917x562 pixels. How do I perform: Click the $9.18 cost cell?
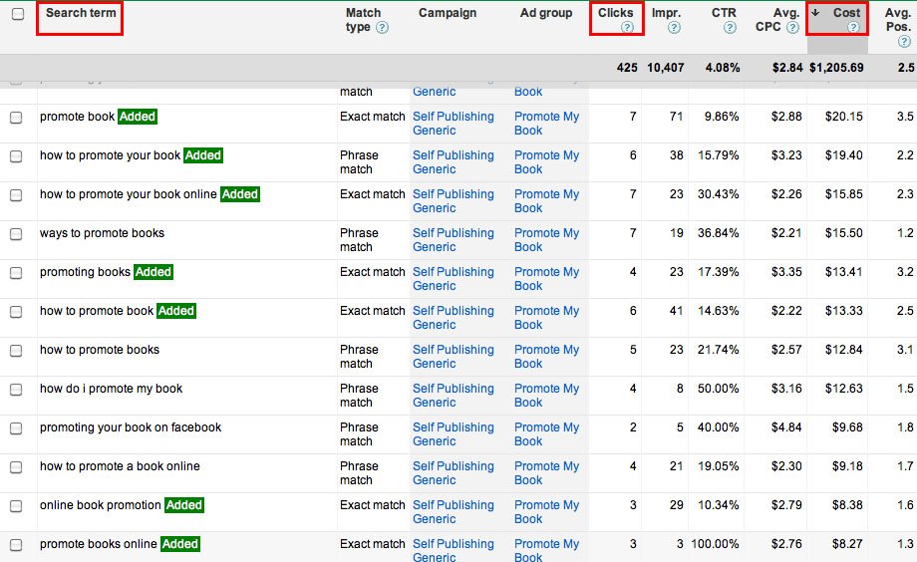[x=847, y=466]
